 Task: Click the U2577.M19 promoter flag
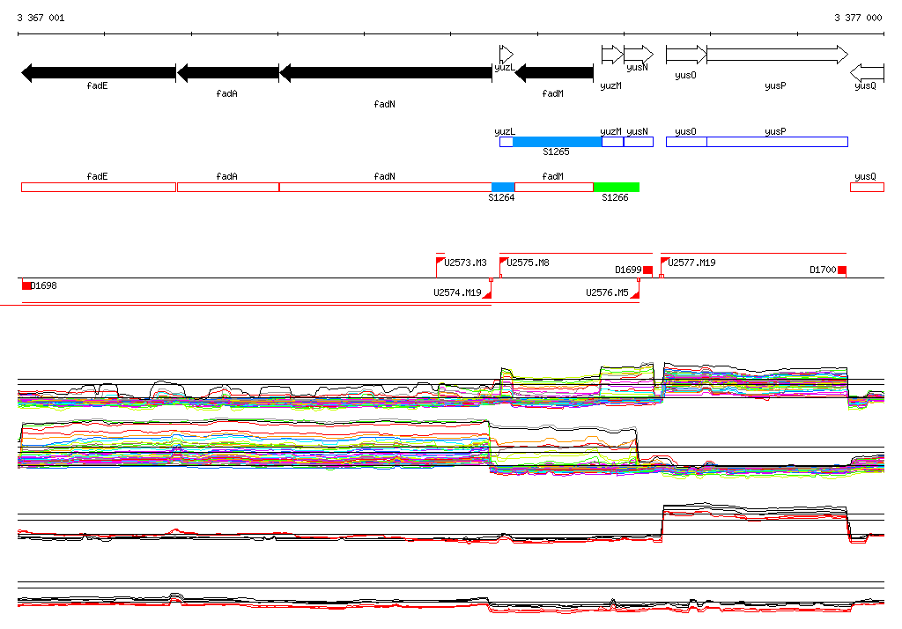pos(664,262)
